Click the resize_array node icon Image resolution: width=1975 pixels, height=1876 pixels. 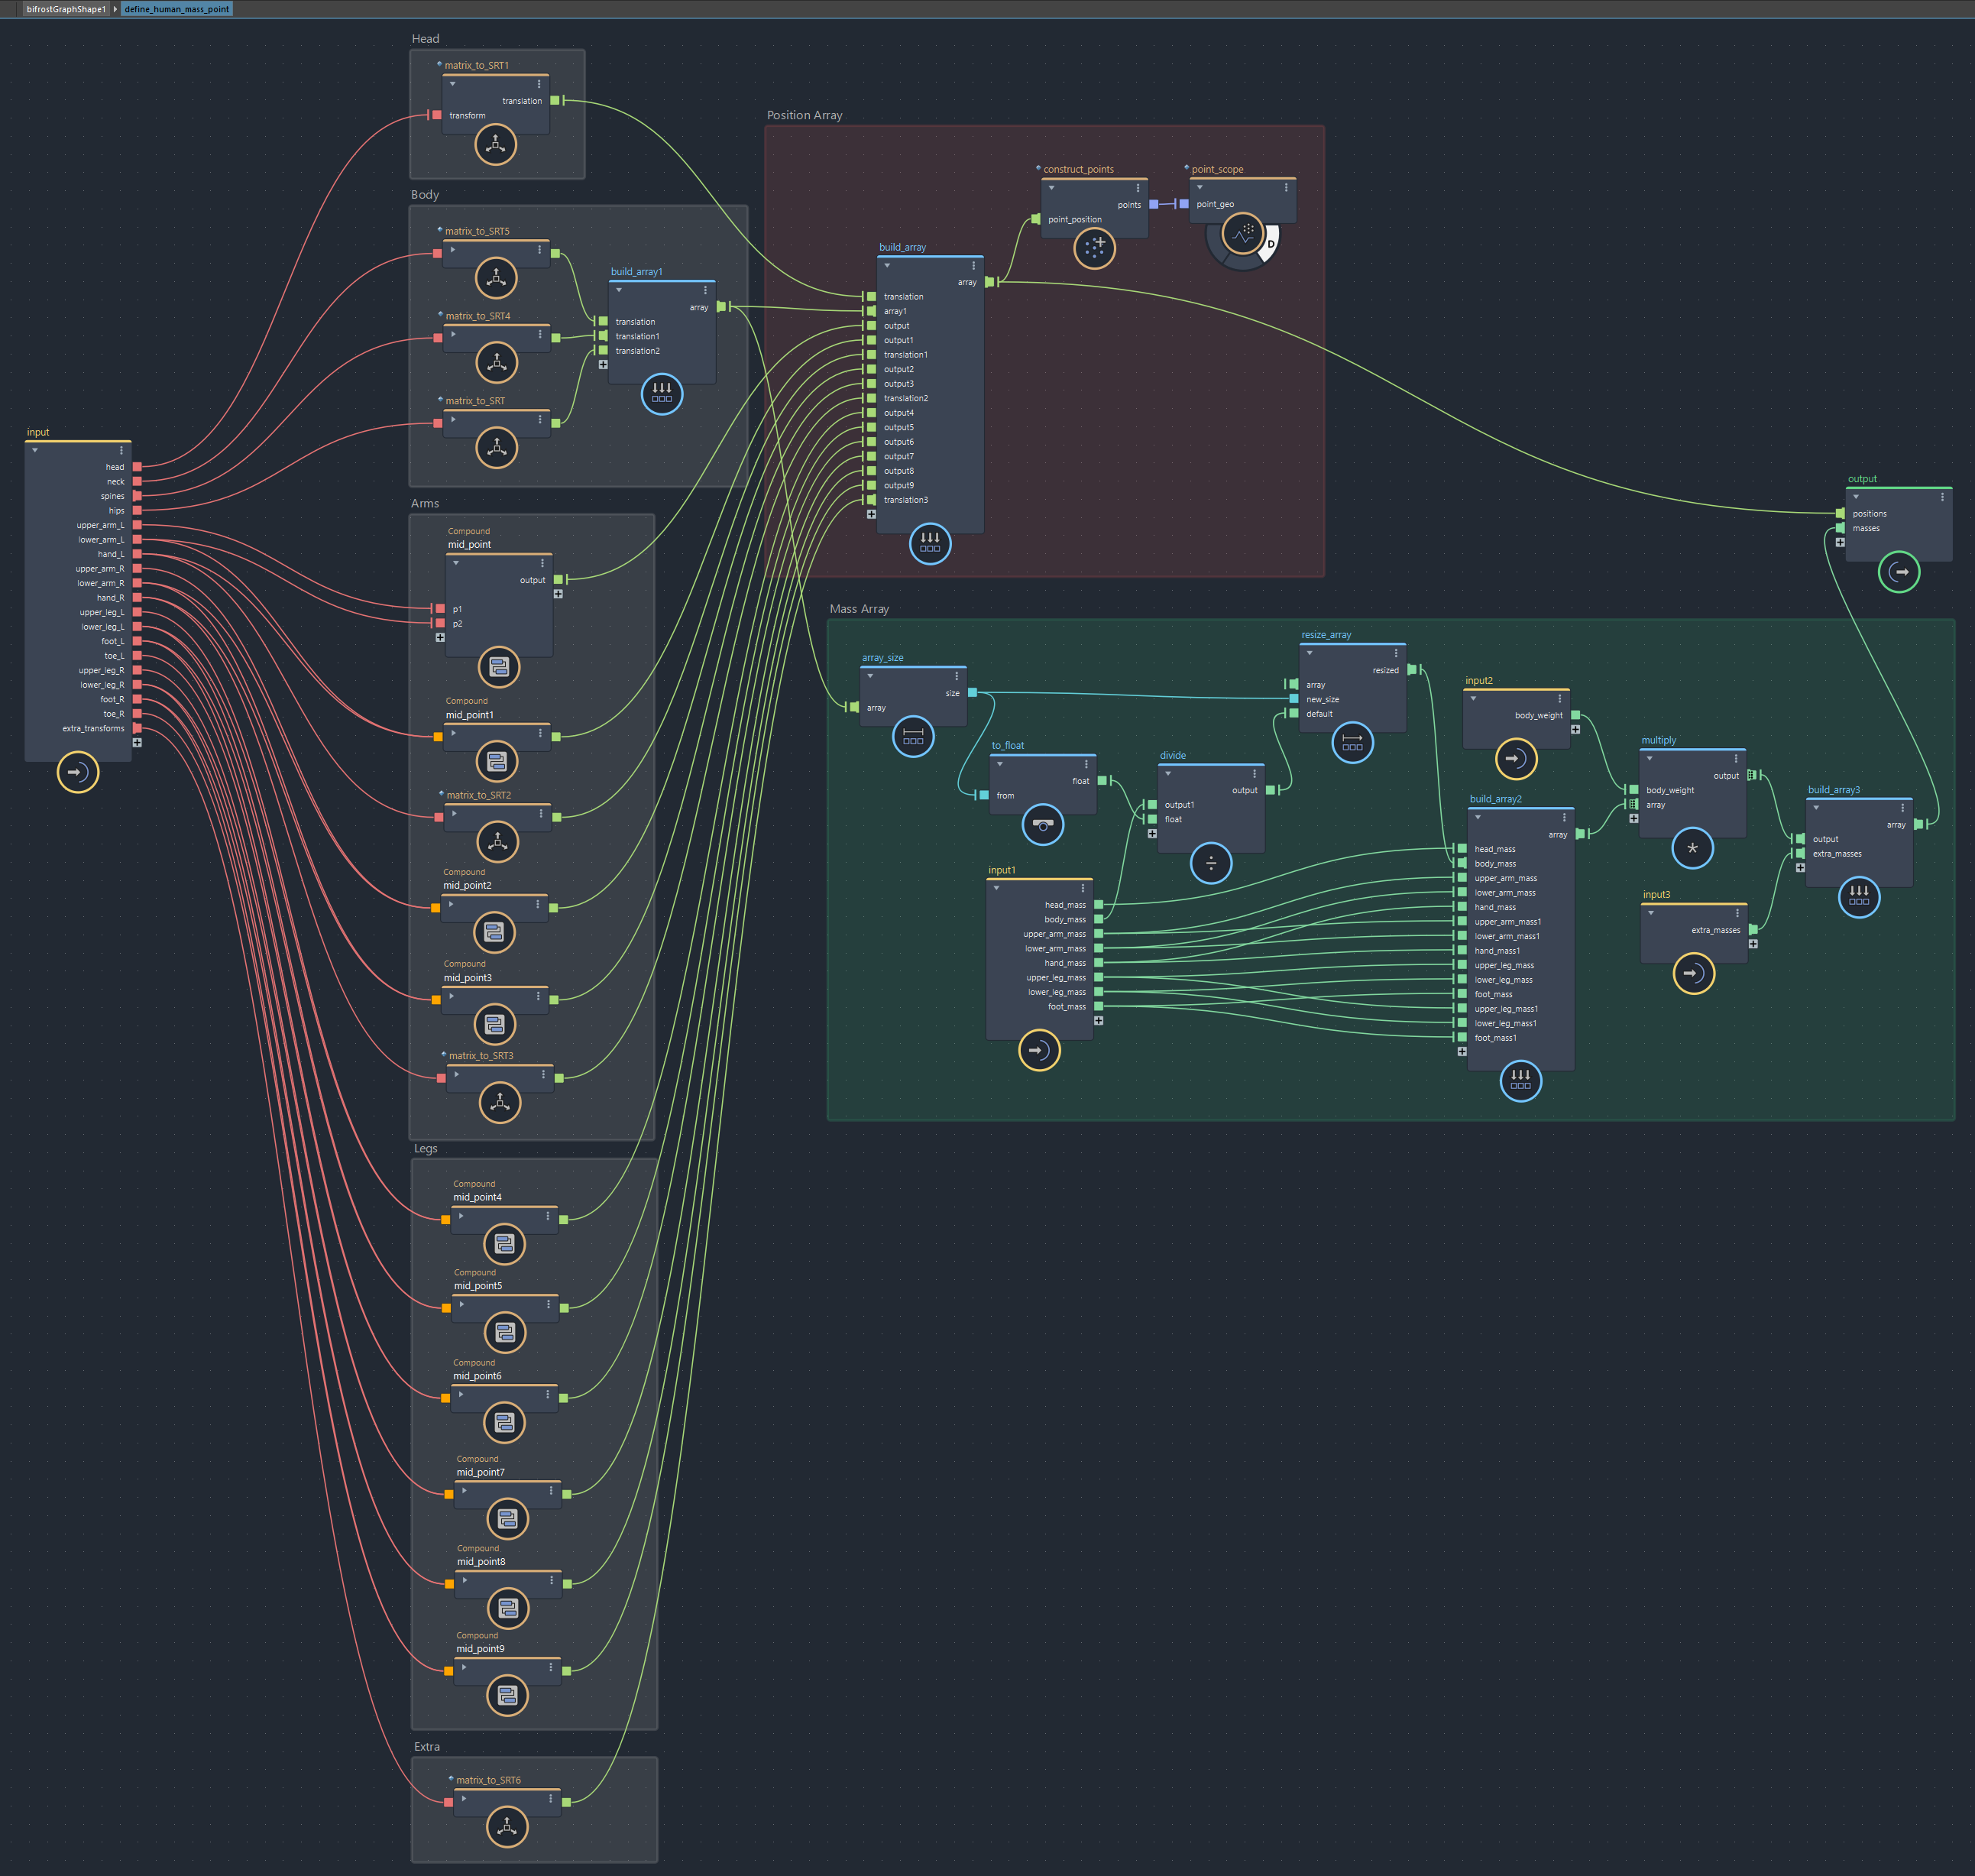coord(1352,743)
